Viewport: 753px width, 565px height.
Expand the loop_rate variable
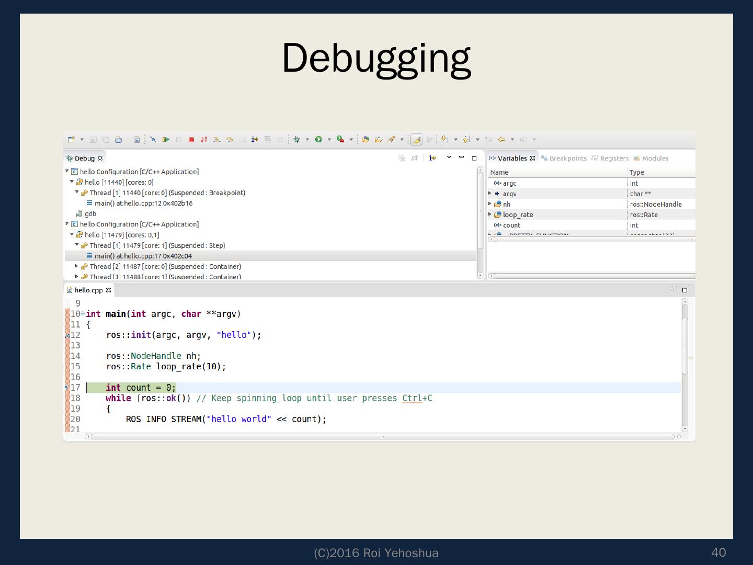[x=490, y=214]
